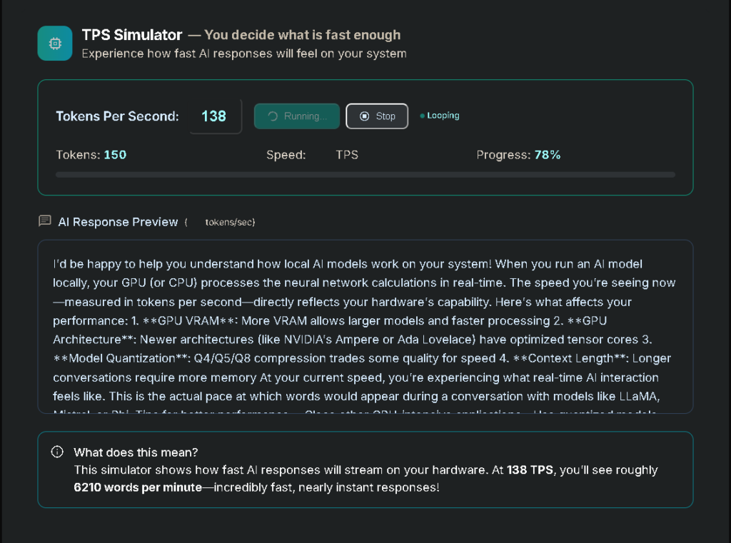Click the Looping status label
Image resolution: width=731 pixels, height=543 pixels.
pyautogui.click(x=443, y=116)
